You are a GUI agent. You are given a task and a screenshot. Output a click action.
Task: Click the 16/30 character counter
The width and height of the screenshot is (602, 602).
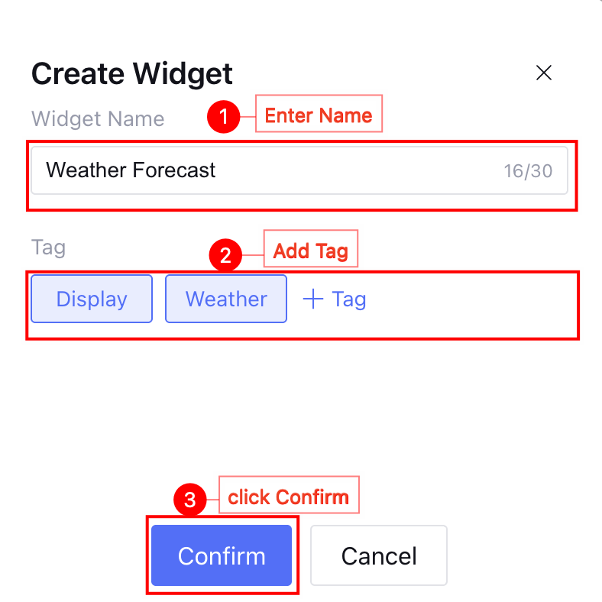(x=527, y=170)
